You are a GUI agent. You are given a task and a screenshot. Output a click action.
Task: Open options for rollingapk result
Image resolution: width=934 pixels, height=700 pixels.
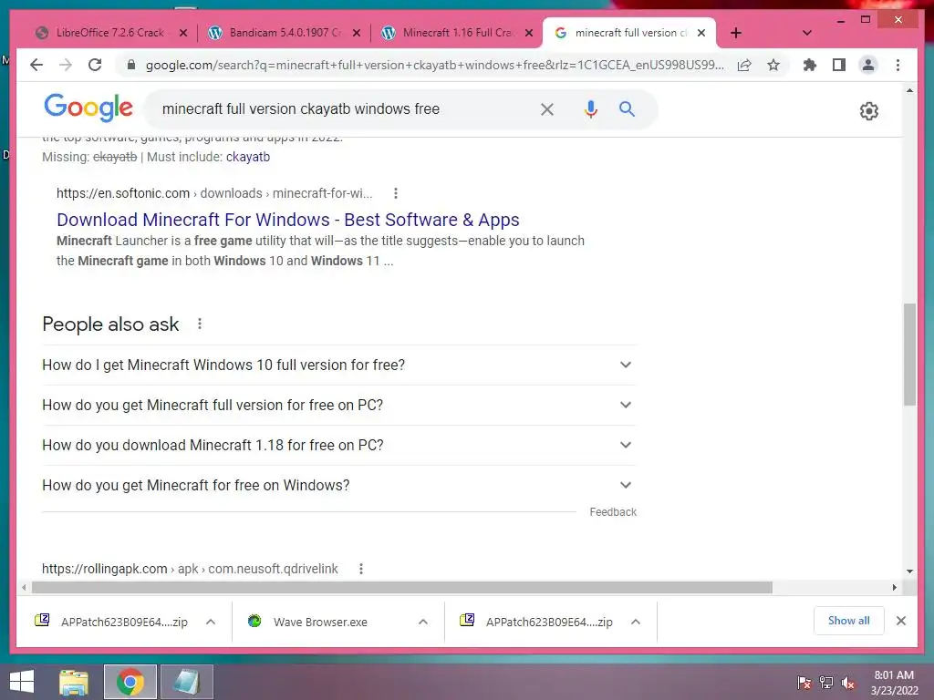coord(361,569)
